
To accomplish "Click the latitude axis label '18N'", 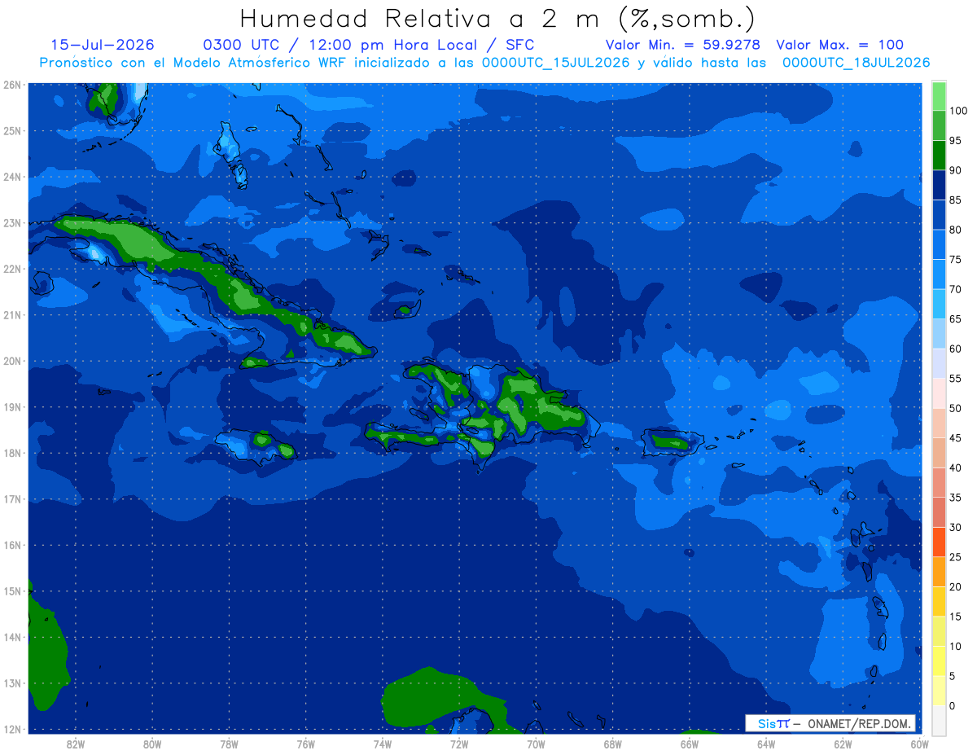I will [x=11, y=453].
